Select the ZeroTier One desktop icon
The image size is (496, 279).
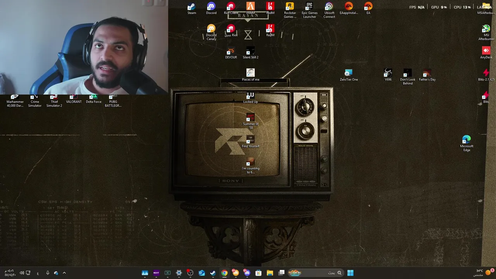[x=349, y=75]
